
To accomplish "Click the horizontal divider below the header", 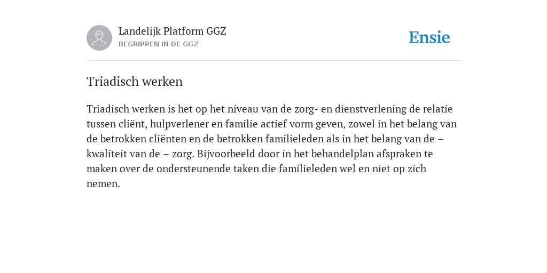I will pyautogui.click(x=273, y=61).
